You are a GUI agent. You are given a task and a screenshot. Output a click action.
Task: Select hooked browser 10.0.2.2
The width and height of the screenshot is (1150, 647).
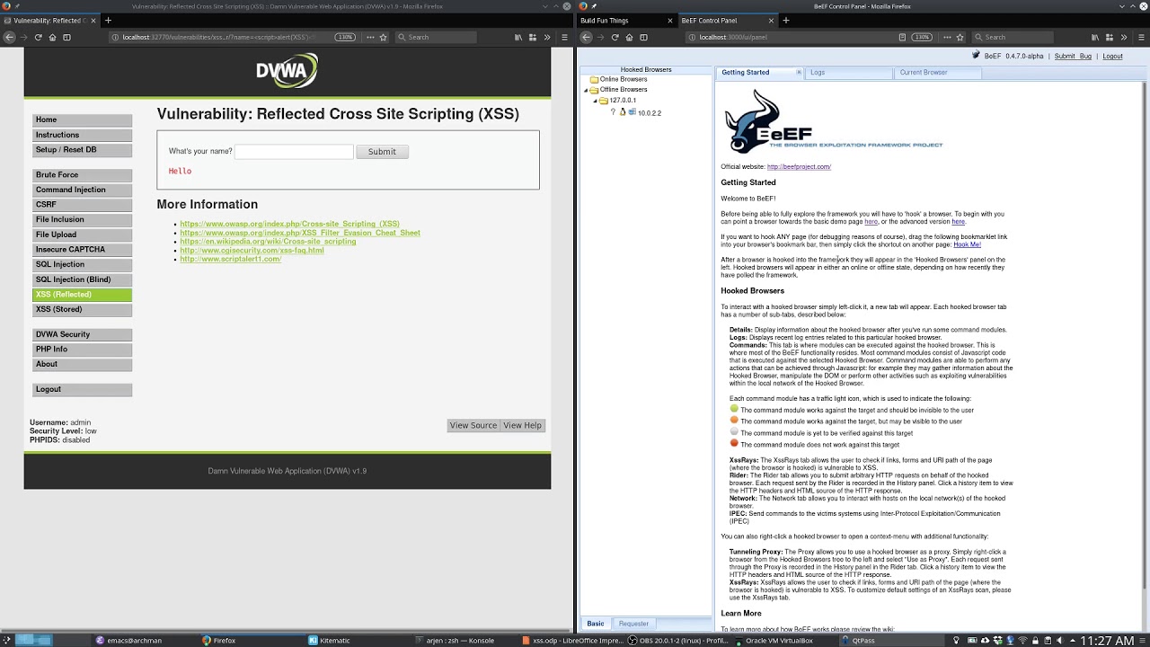[x=649, y=113]
